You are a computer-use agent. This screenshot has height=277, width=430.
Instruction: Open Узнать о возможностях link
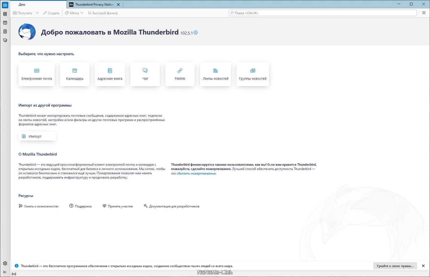pos(39,206)
